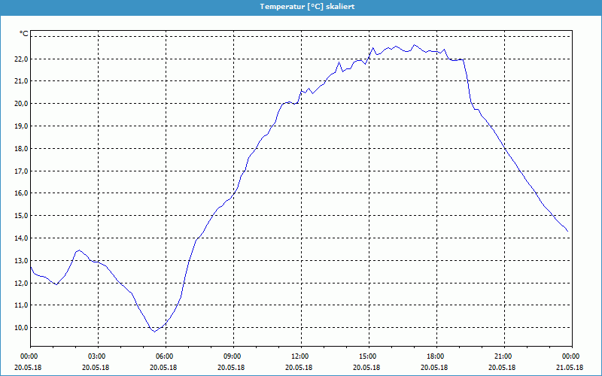The height and width of the screenshot is (376, 602).
Task: Click the curve's end point at right edge
Action: pyautogui.click(x=567, y=232)
